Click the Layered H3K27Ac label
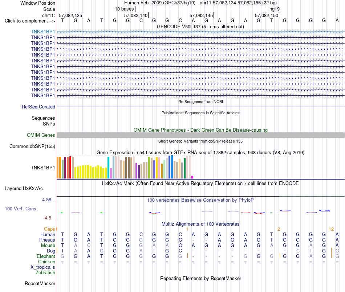The width and height of the screenshot is (345, 292). (24, 189)
